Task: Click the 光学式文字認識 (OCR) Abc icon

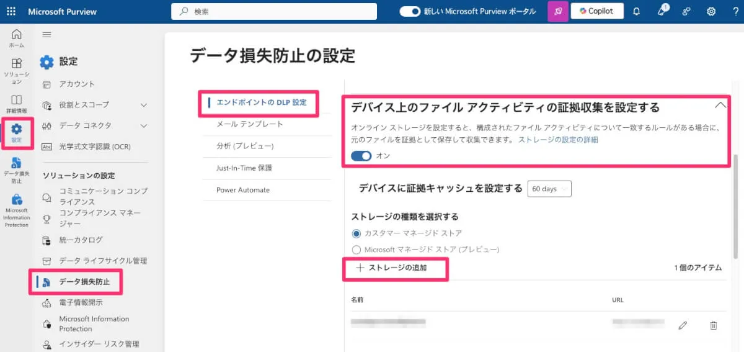Action: [46, 147]
